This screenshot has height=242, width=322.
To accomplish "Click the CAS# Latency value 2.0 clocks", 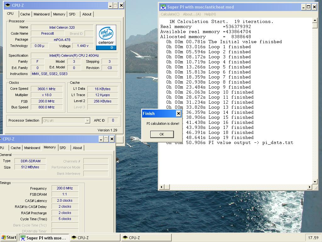I will 65,200.
